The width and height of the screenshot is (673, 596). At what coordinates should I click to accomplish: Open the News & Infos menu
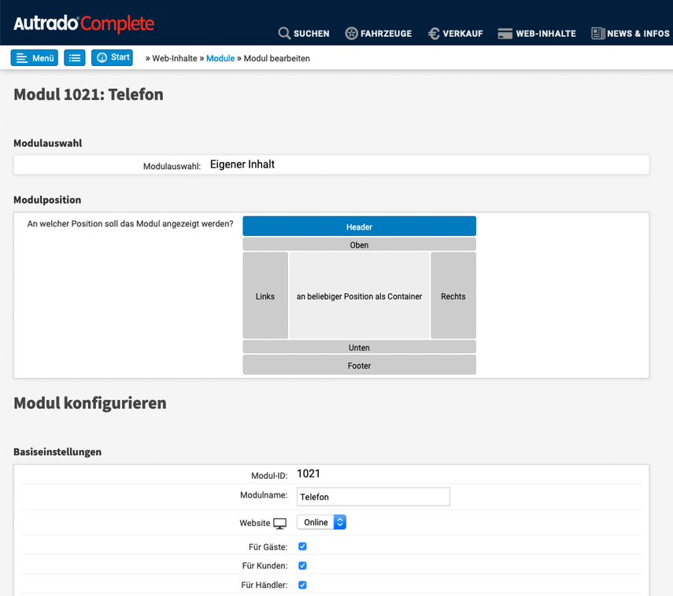coord(630,34)
